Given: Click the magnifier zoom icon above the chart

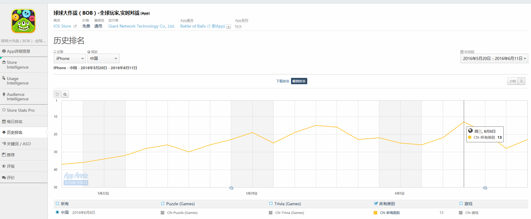Looking at the screenshot, I should click(65, 94).
